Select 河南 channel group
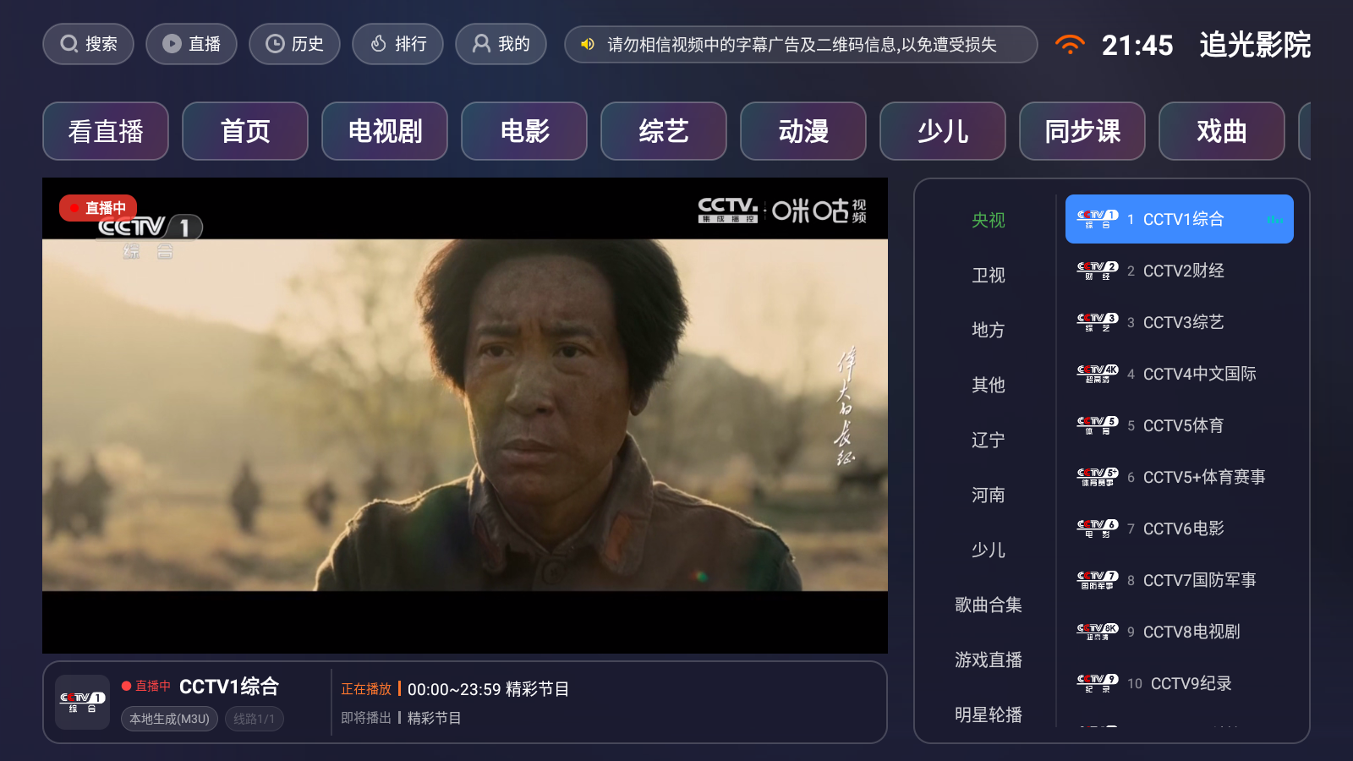 (988, 495)
